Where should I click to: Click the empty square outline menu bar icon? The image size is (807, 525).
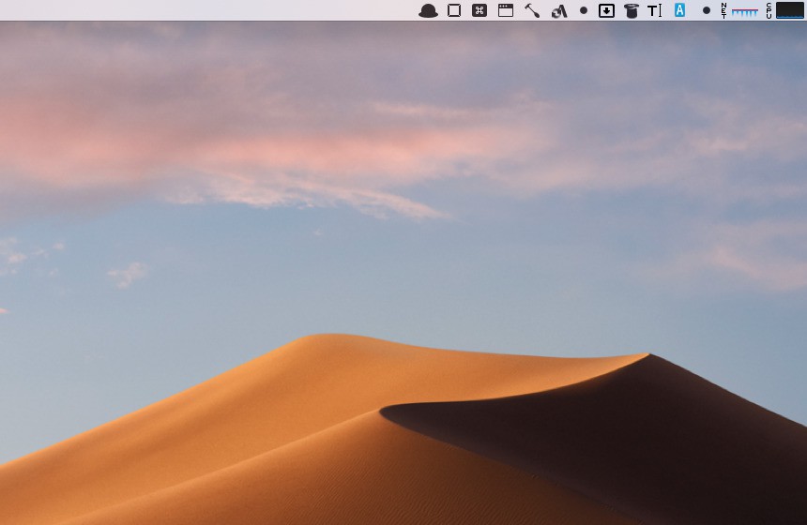point(454,10)
